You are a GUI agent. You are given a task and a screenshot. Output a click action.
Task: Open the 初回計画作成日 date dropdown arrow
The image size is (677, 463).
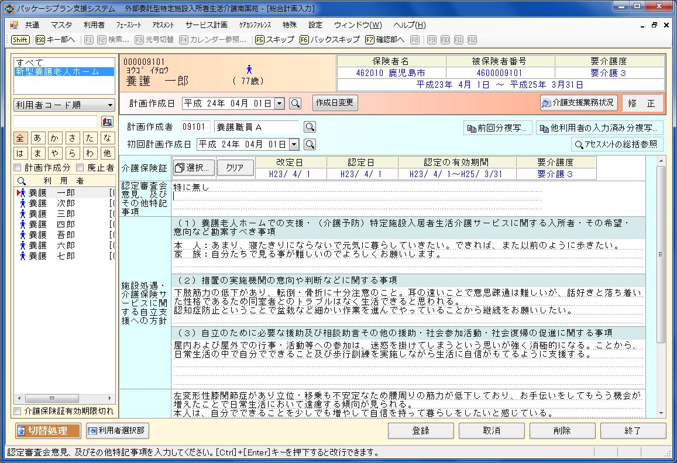pyautogui.click(x=294, y=144)
